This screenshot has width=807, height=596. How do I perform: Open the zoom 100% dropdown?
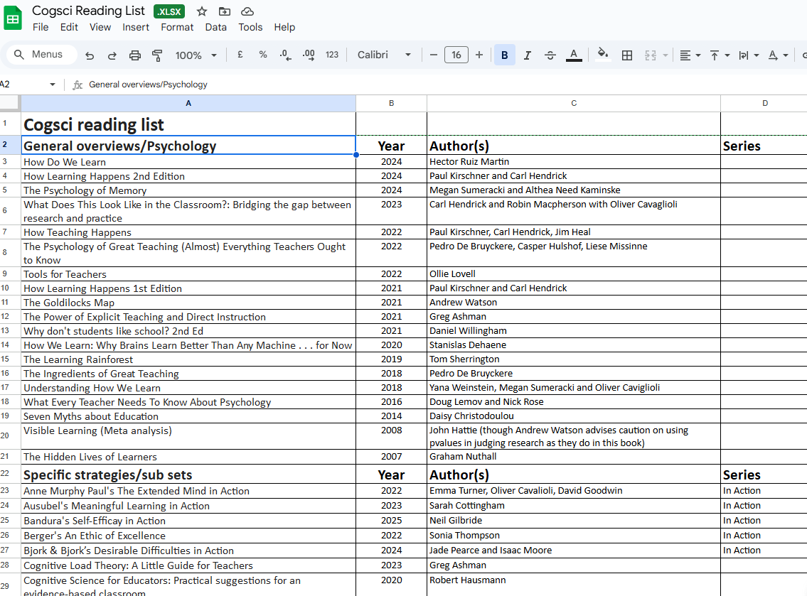click(196, 55)
